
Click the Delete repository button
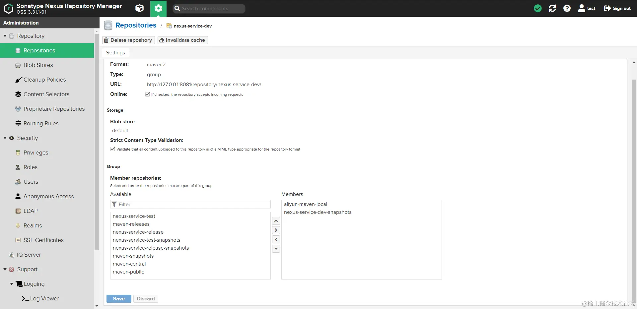pyautogui.click(x=128, y=40)
